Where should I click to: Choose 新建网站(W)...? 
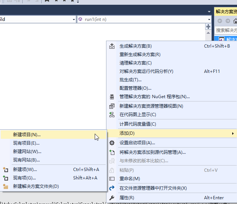(53, 152)
